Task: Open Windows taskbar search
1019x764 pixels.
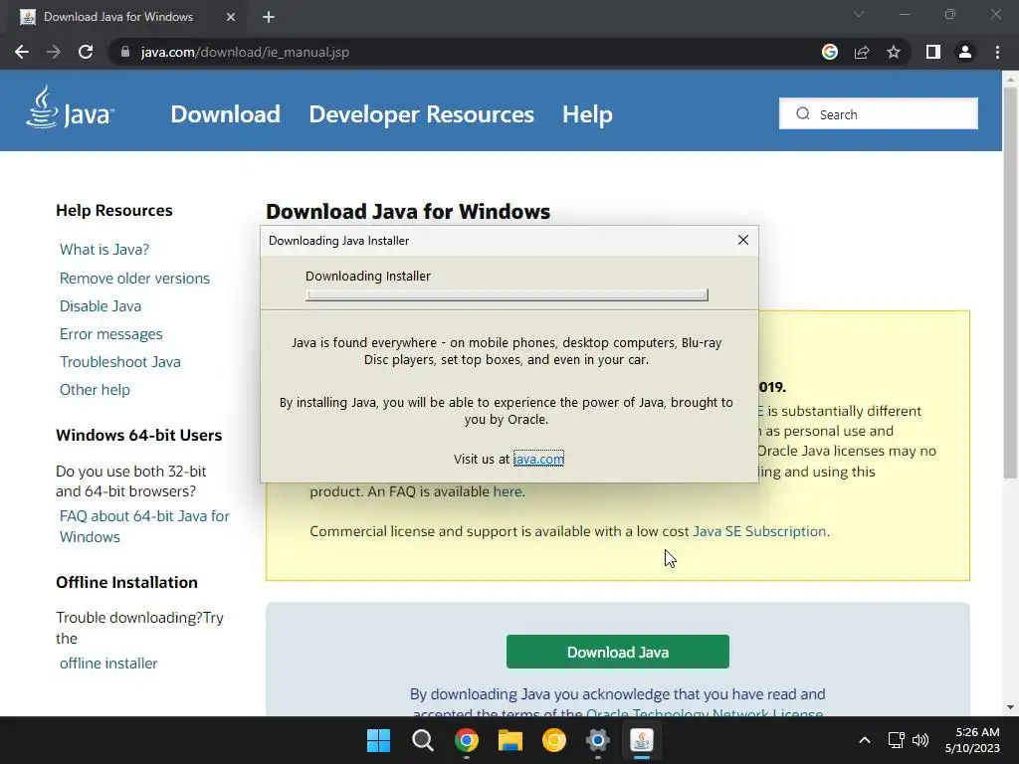Action: [422, 740]
